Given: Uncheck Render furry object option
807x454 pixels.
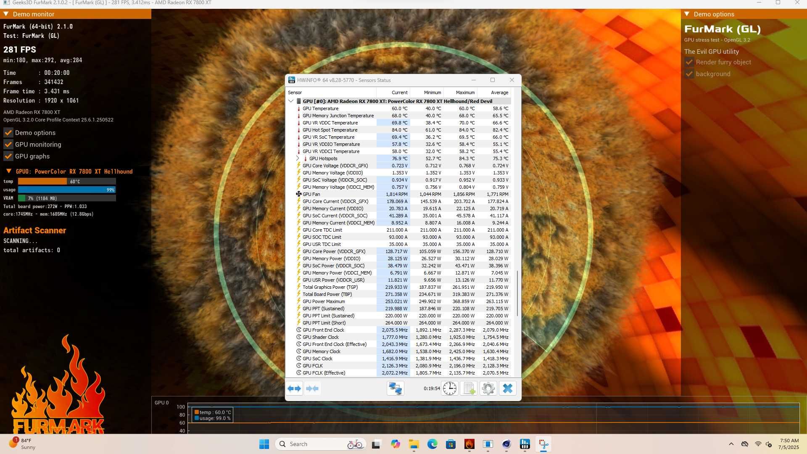Looking at the screenshot, I should (x=689, y=62).
